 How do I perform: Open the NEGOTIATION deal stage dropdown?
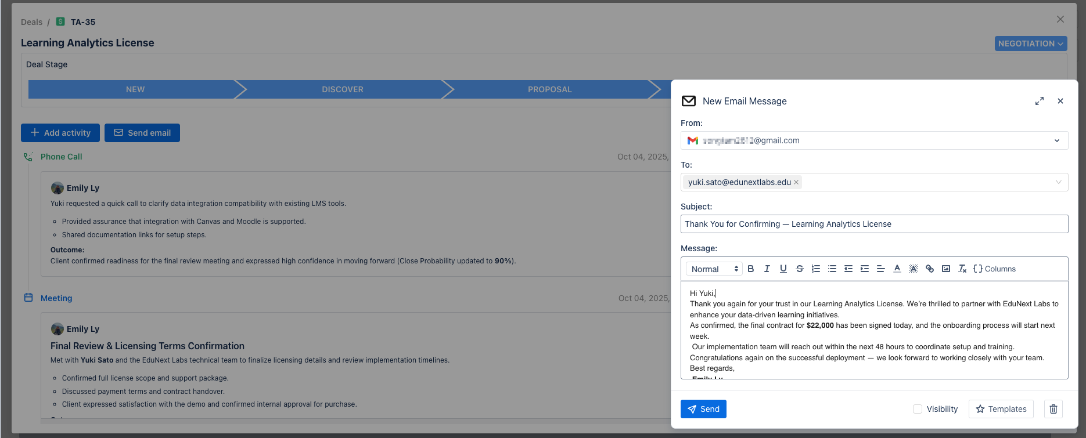(1030, 44)
